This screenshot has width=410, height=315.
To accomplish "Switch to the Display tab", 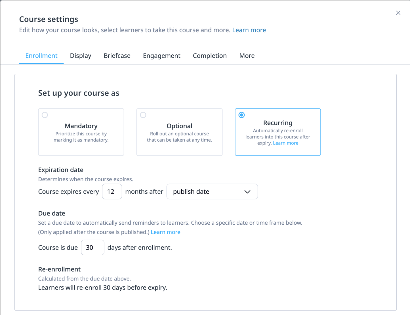I will click(x=81, y=56).
